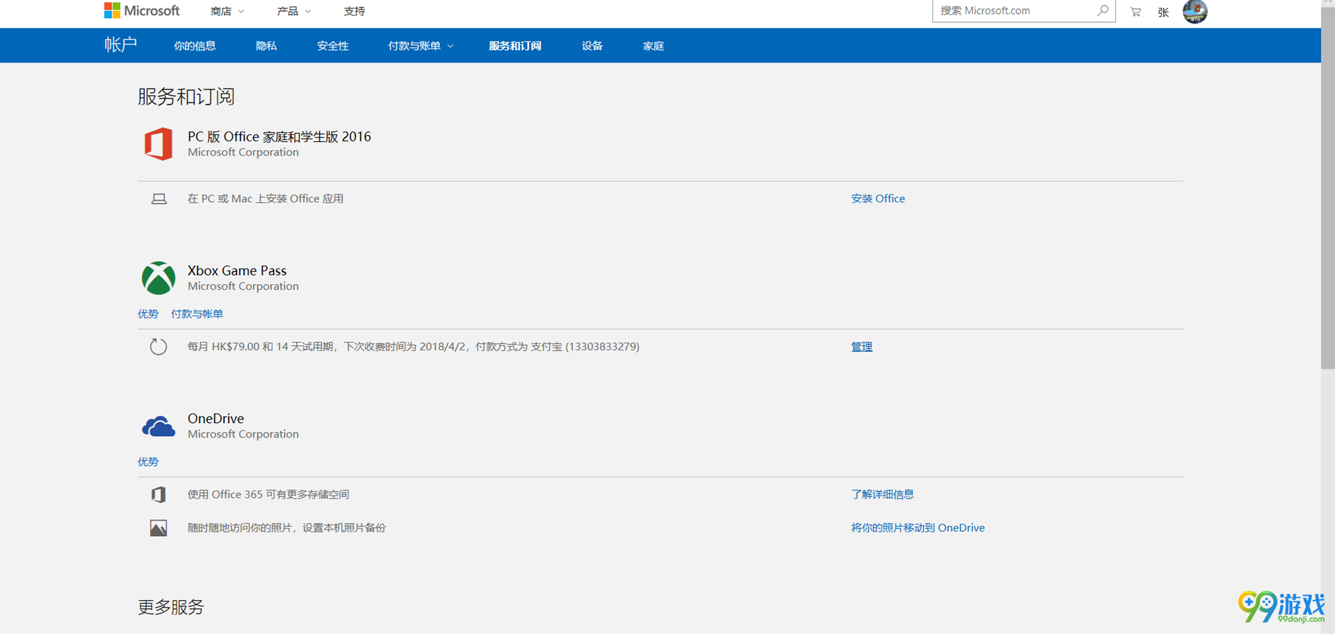This screenshot has width=1335, height=634.
Task: Go to the 你的信息 tab
Action: (x=195, y=46)
